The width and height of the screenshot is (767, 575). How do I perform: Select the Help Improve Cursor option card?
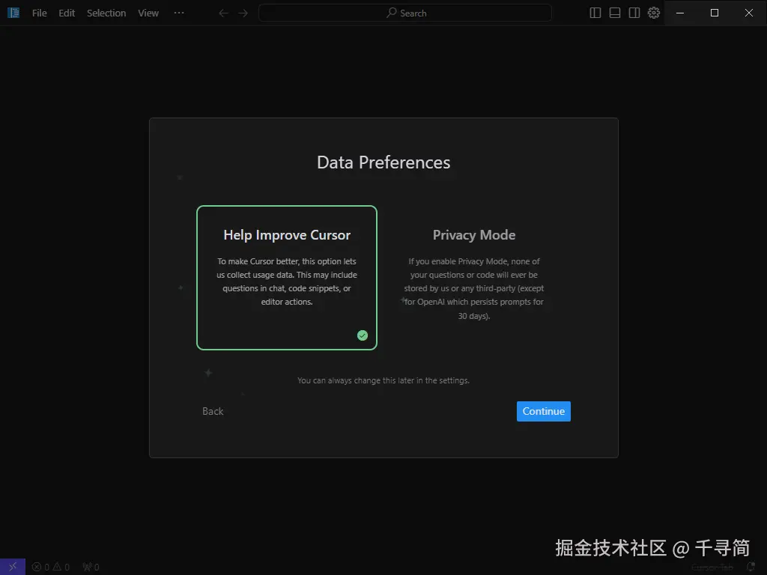click(287, 278)
